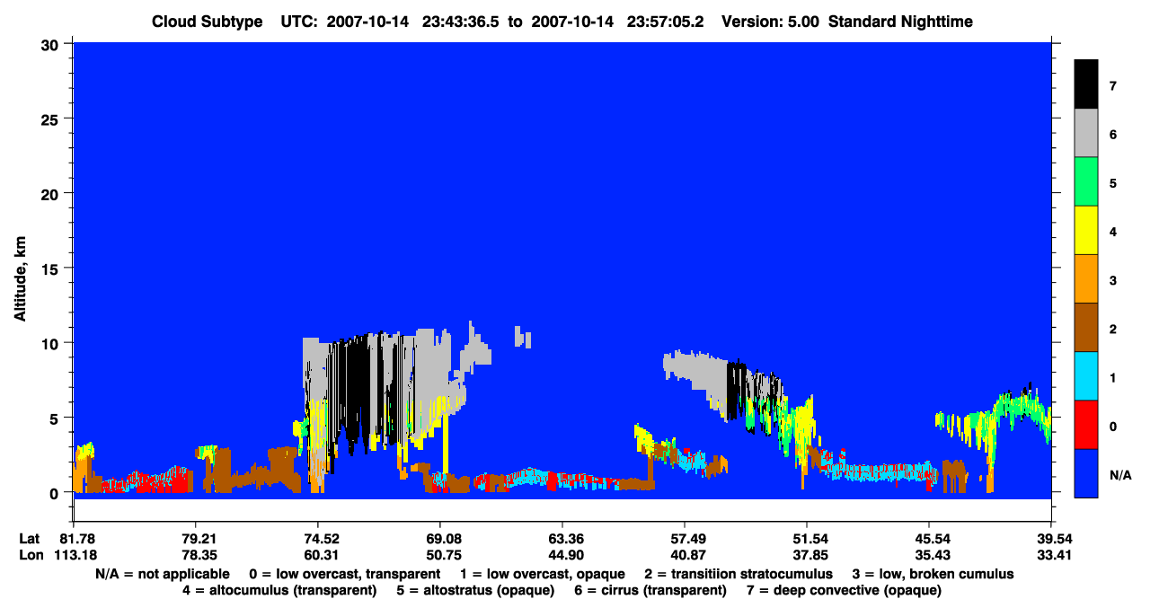Click longitude value '35.43'
This screenshot has height=599, width=1168.
[x=929, y=555]
